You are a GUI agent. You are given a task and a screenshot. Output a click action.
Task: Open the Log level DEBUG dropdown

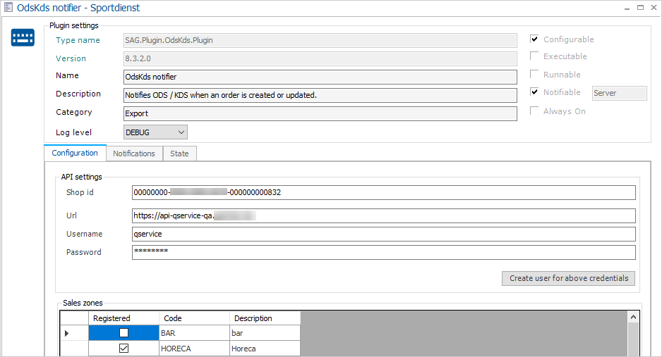(155, 132)
